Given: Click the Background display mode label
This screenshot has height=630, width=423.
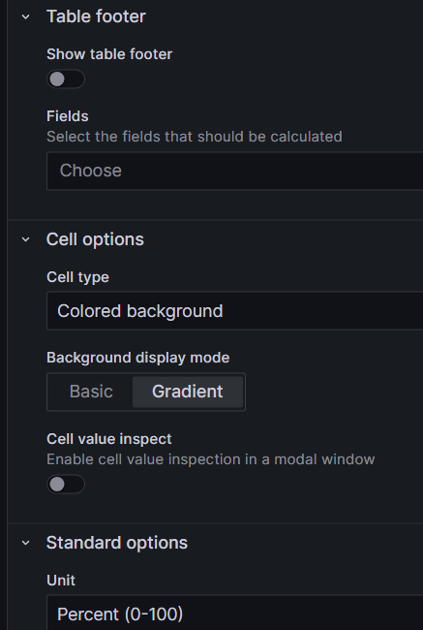Looking at the screenshot, I should pyautogui.click(x=138, y=358).
